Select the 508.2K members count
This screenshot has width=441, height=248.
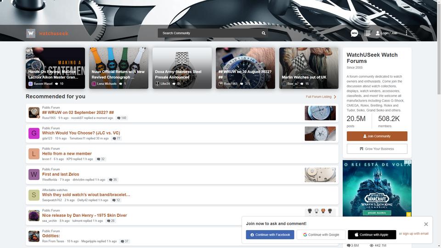(389, 119)
